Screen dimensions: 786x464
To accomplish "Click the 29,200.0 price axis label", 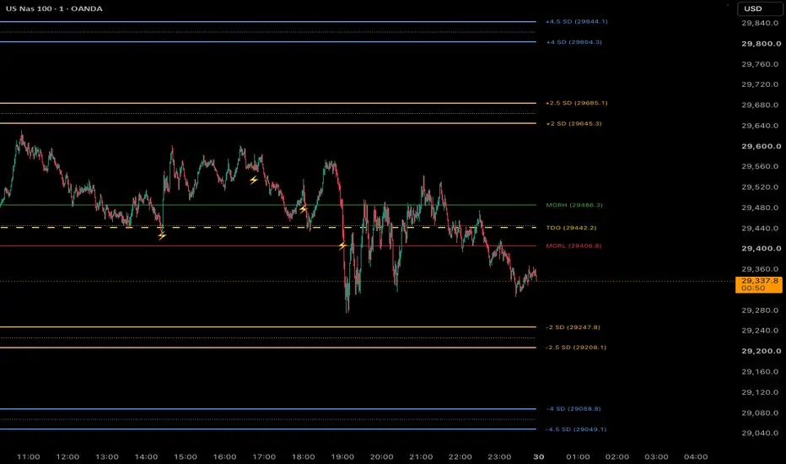I will pos(761,351).
